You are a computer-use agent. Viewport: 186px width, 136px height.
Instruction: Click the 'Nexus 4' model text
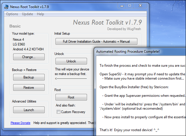[18, 40]
